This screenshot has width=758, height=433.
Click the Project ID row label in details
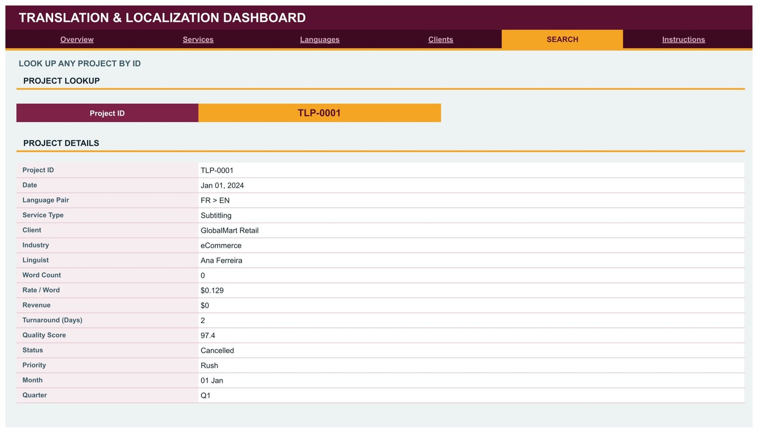pos(38,170)
